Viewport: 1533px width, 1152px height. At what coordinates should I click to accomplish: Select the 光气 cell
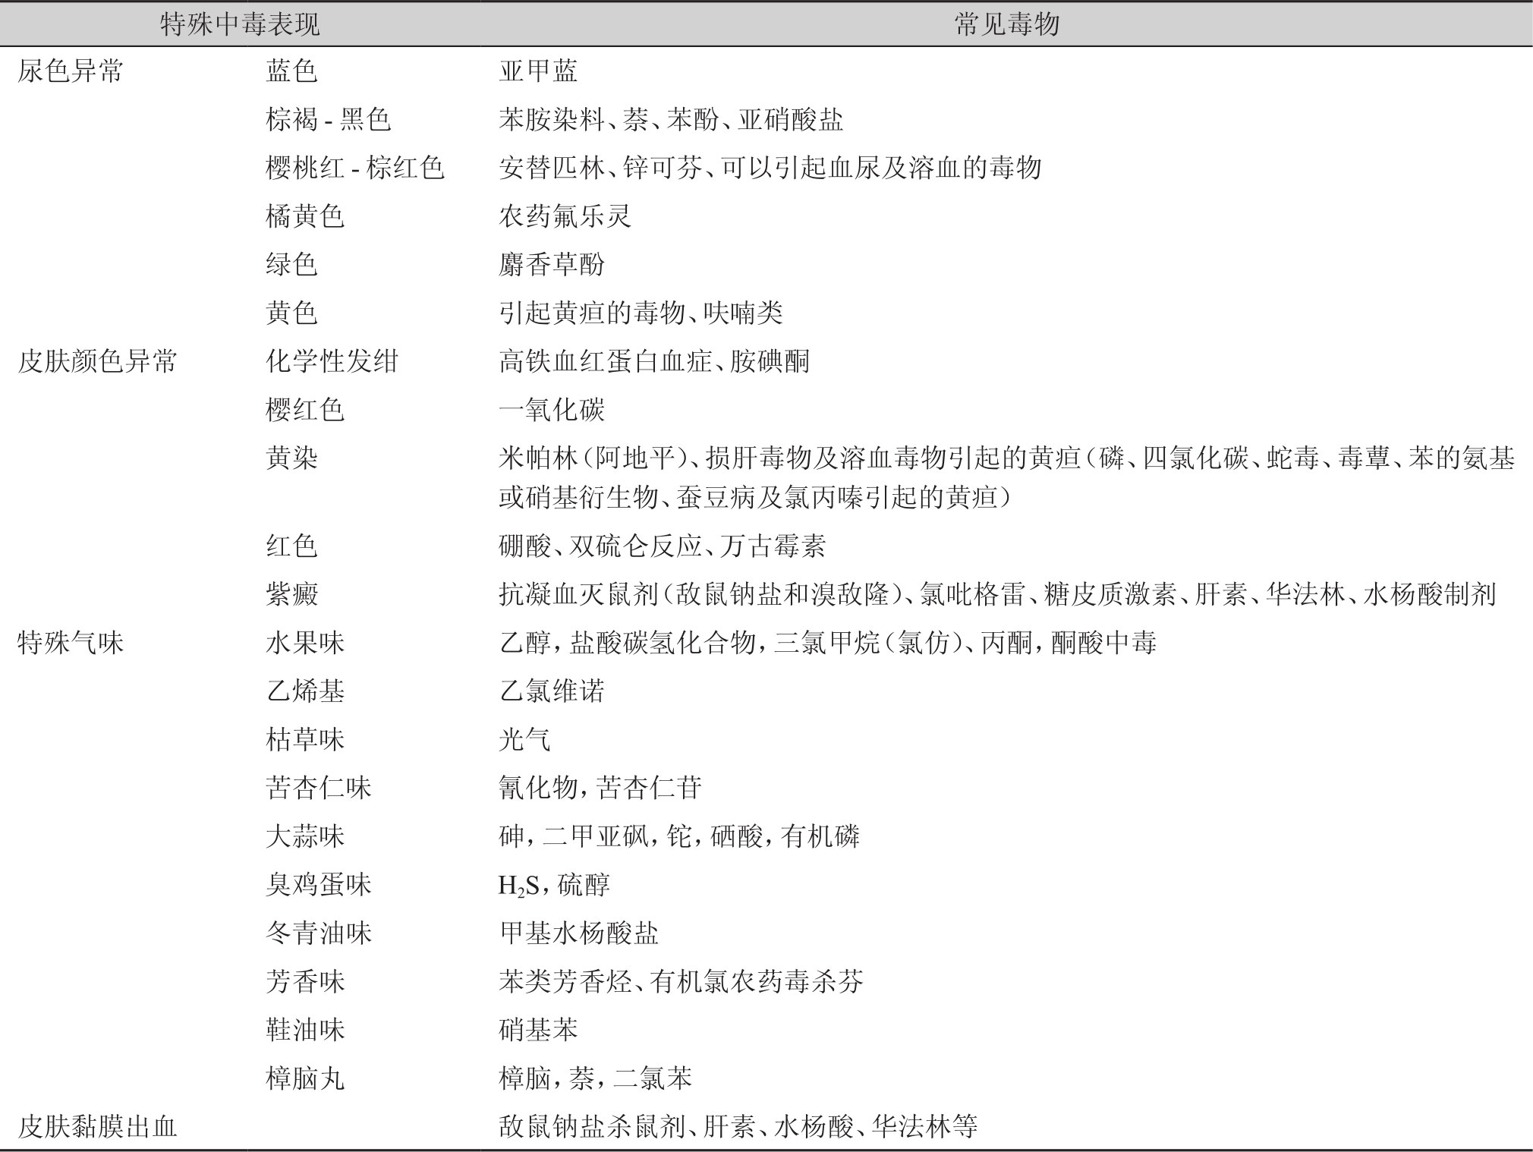pos(524,740)
